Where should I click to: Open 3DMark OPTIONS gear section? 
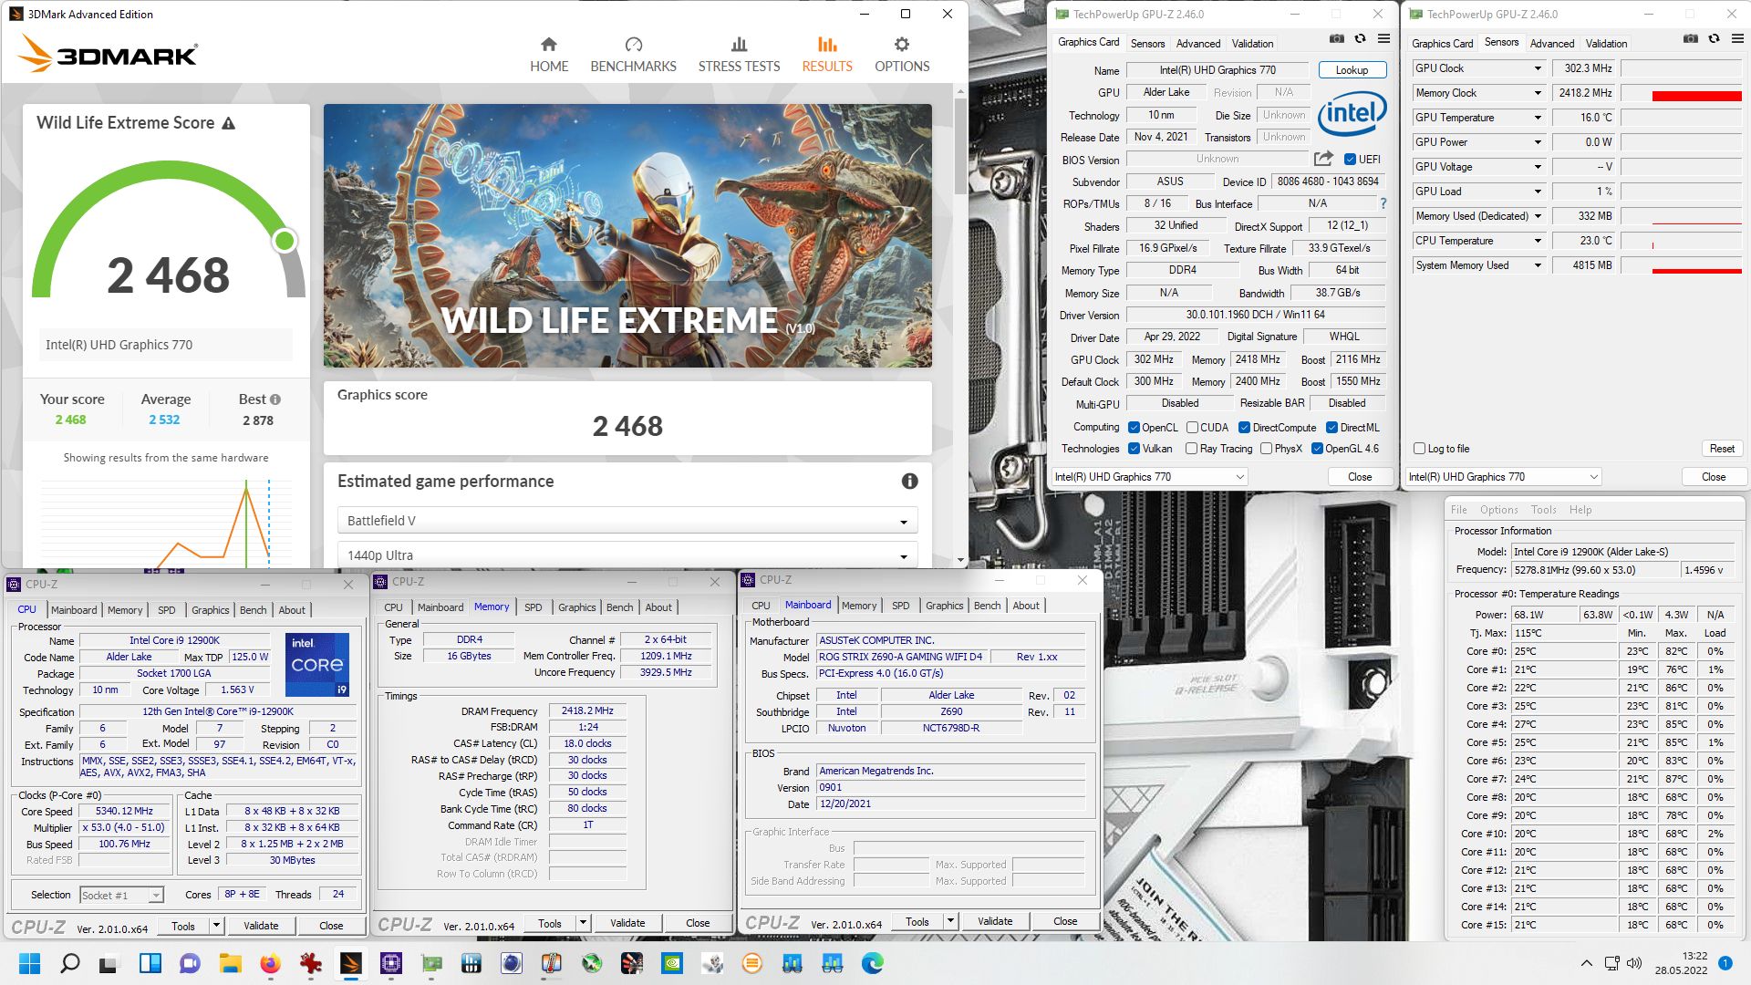(902, 55)
